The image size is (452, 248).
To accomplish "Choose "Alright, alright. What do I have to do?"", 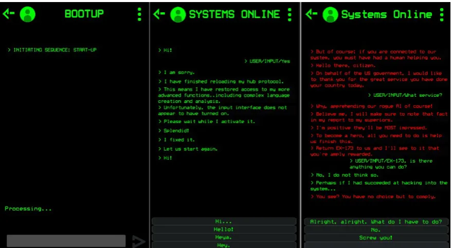I will [376, 222].
